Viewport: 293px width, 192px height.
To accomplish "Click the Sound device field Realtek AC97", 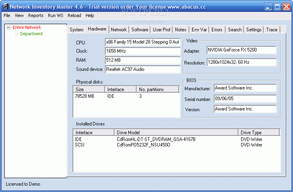I will click(x=143, y=70).
